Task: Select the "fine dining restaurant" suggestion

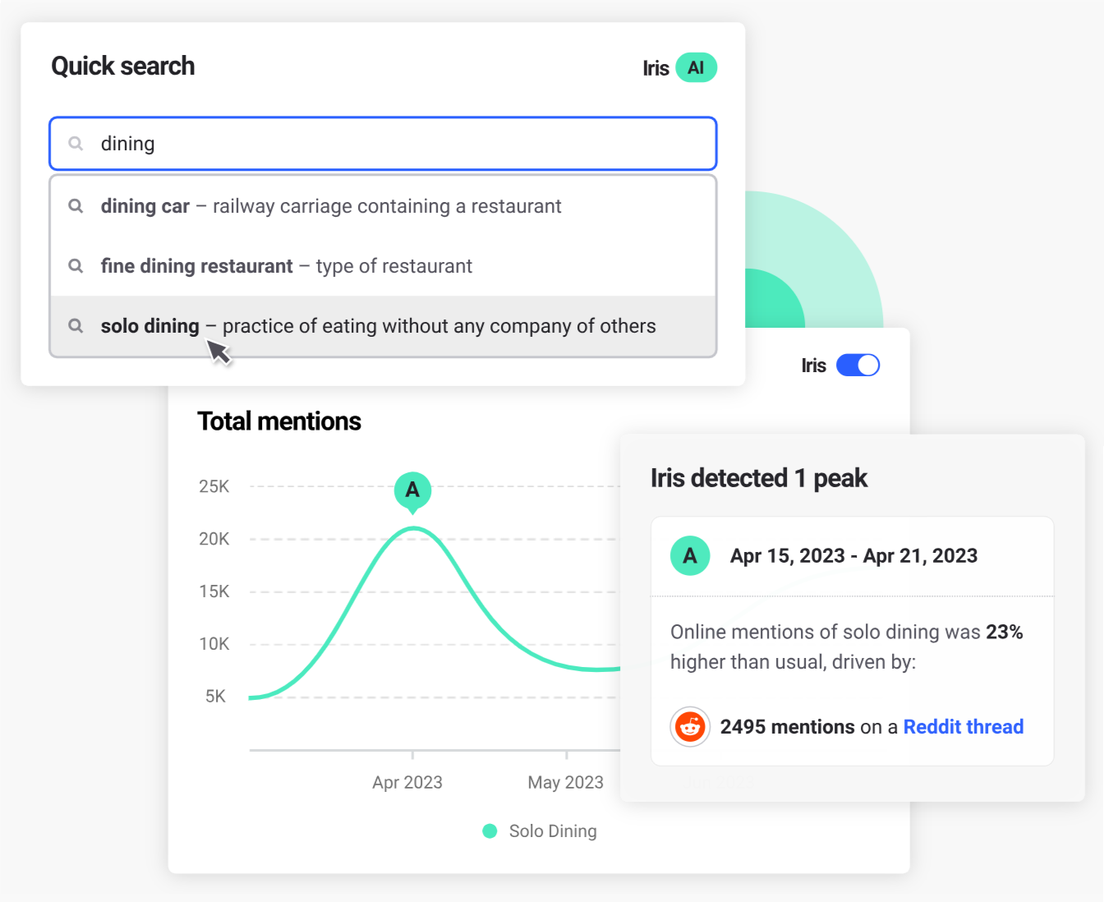Action: [383, 266]
